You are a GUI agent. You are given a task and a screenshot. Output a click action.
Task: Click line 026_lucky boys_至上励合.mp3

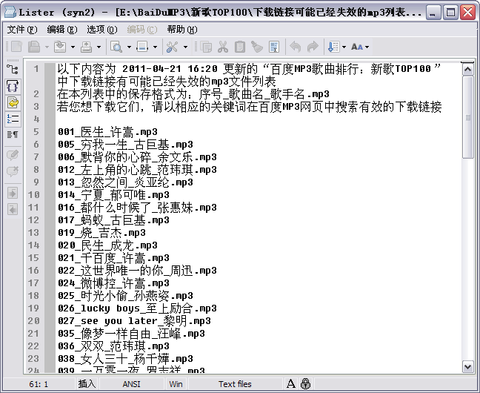click(x=138, y=308)
